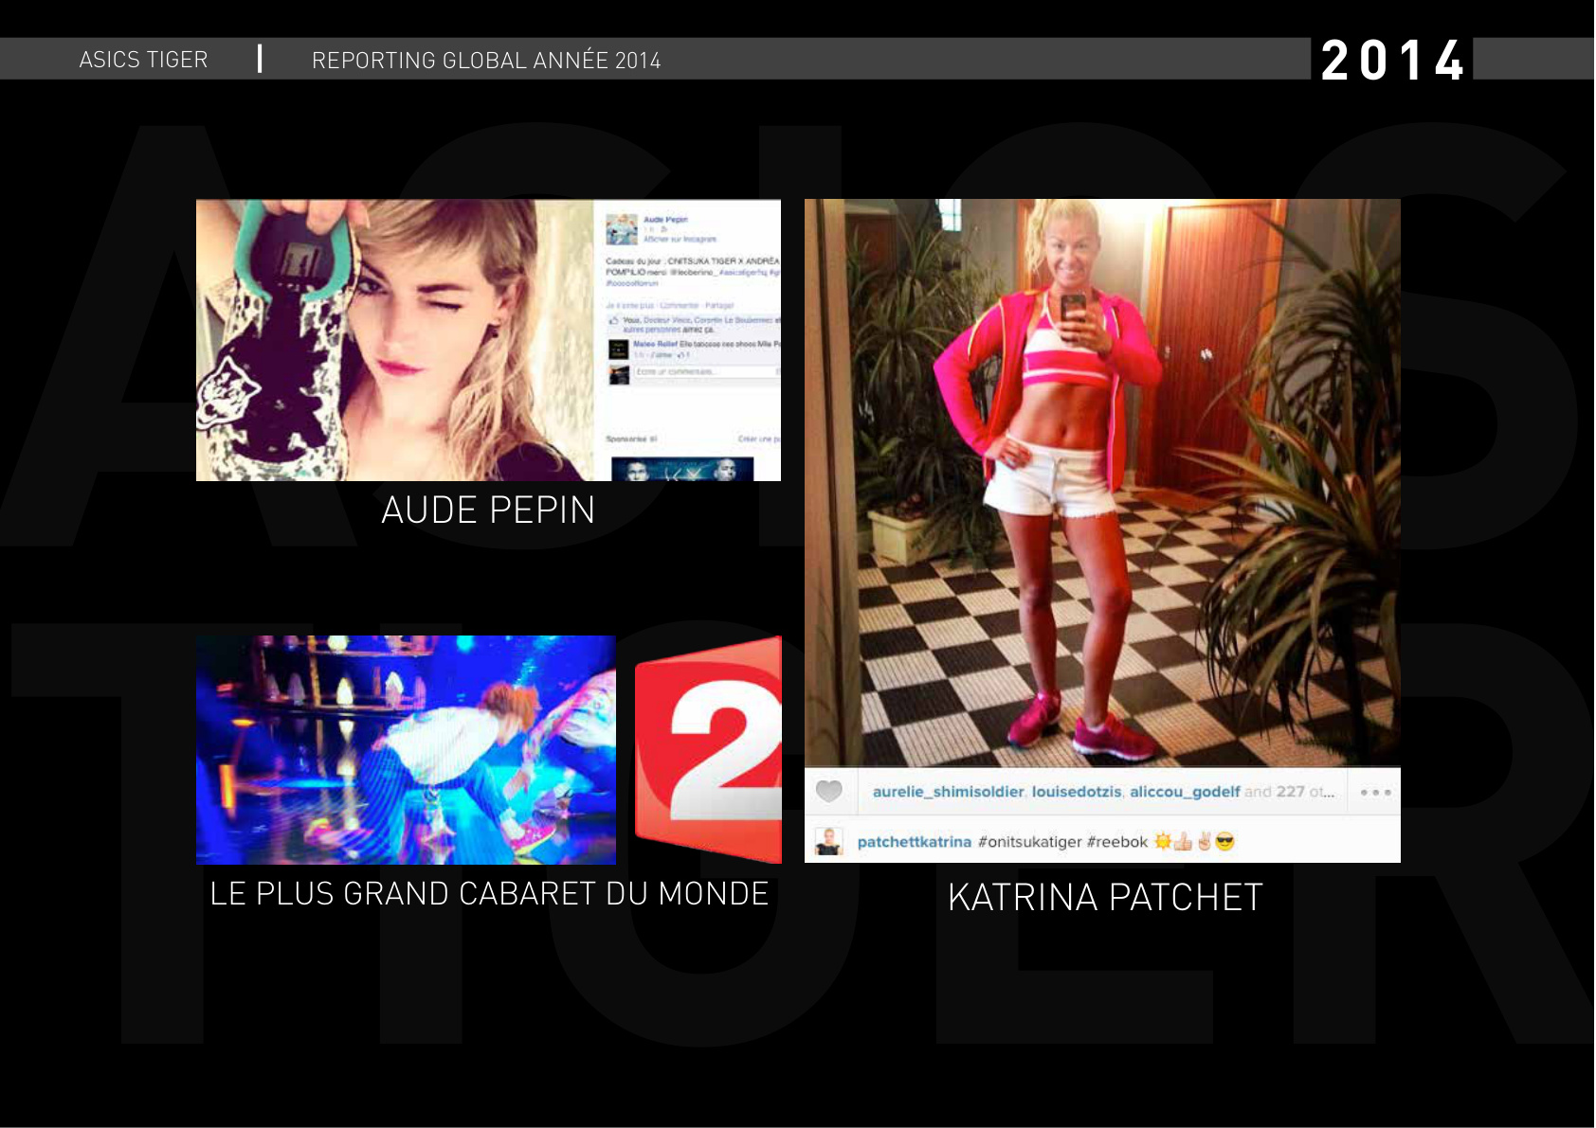This screenshot has height=1128, width=1596.
Task: Click the sun emoji in the caption
Action: [1162, 841]
